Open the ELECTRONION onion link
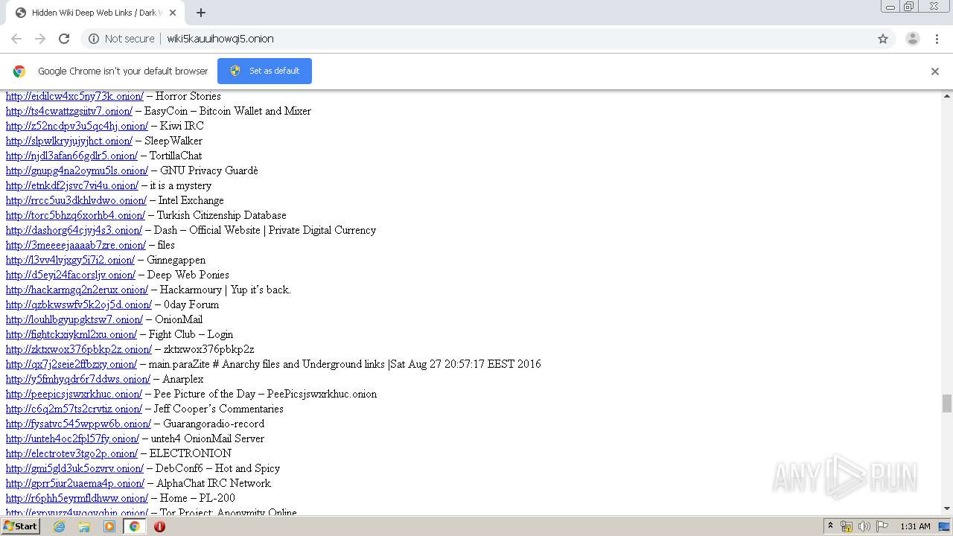The image size is (953, 536). coord(71,453)
